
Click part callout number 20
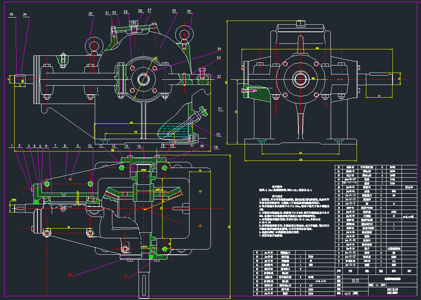pos(218,134)
